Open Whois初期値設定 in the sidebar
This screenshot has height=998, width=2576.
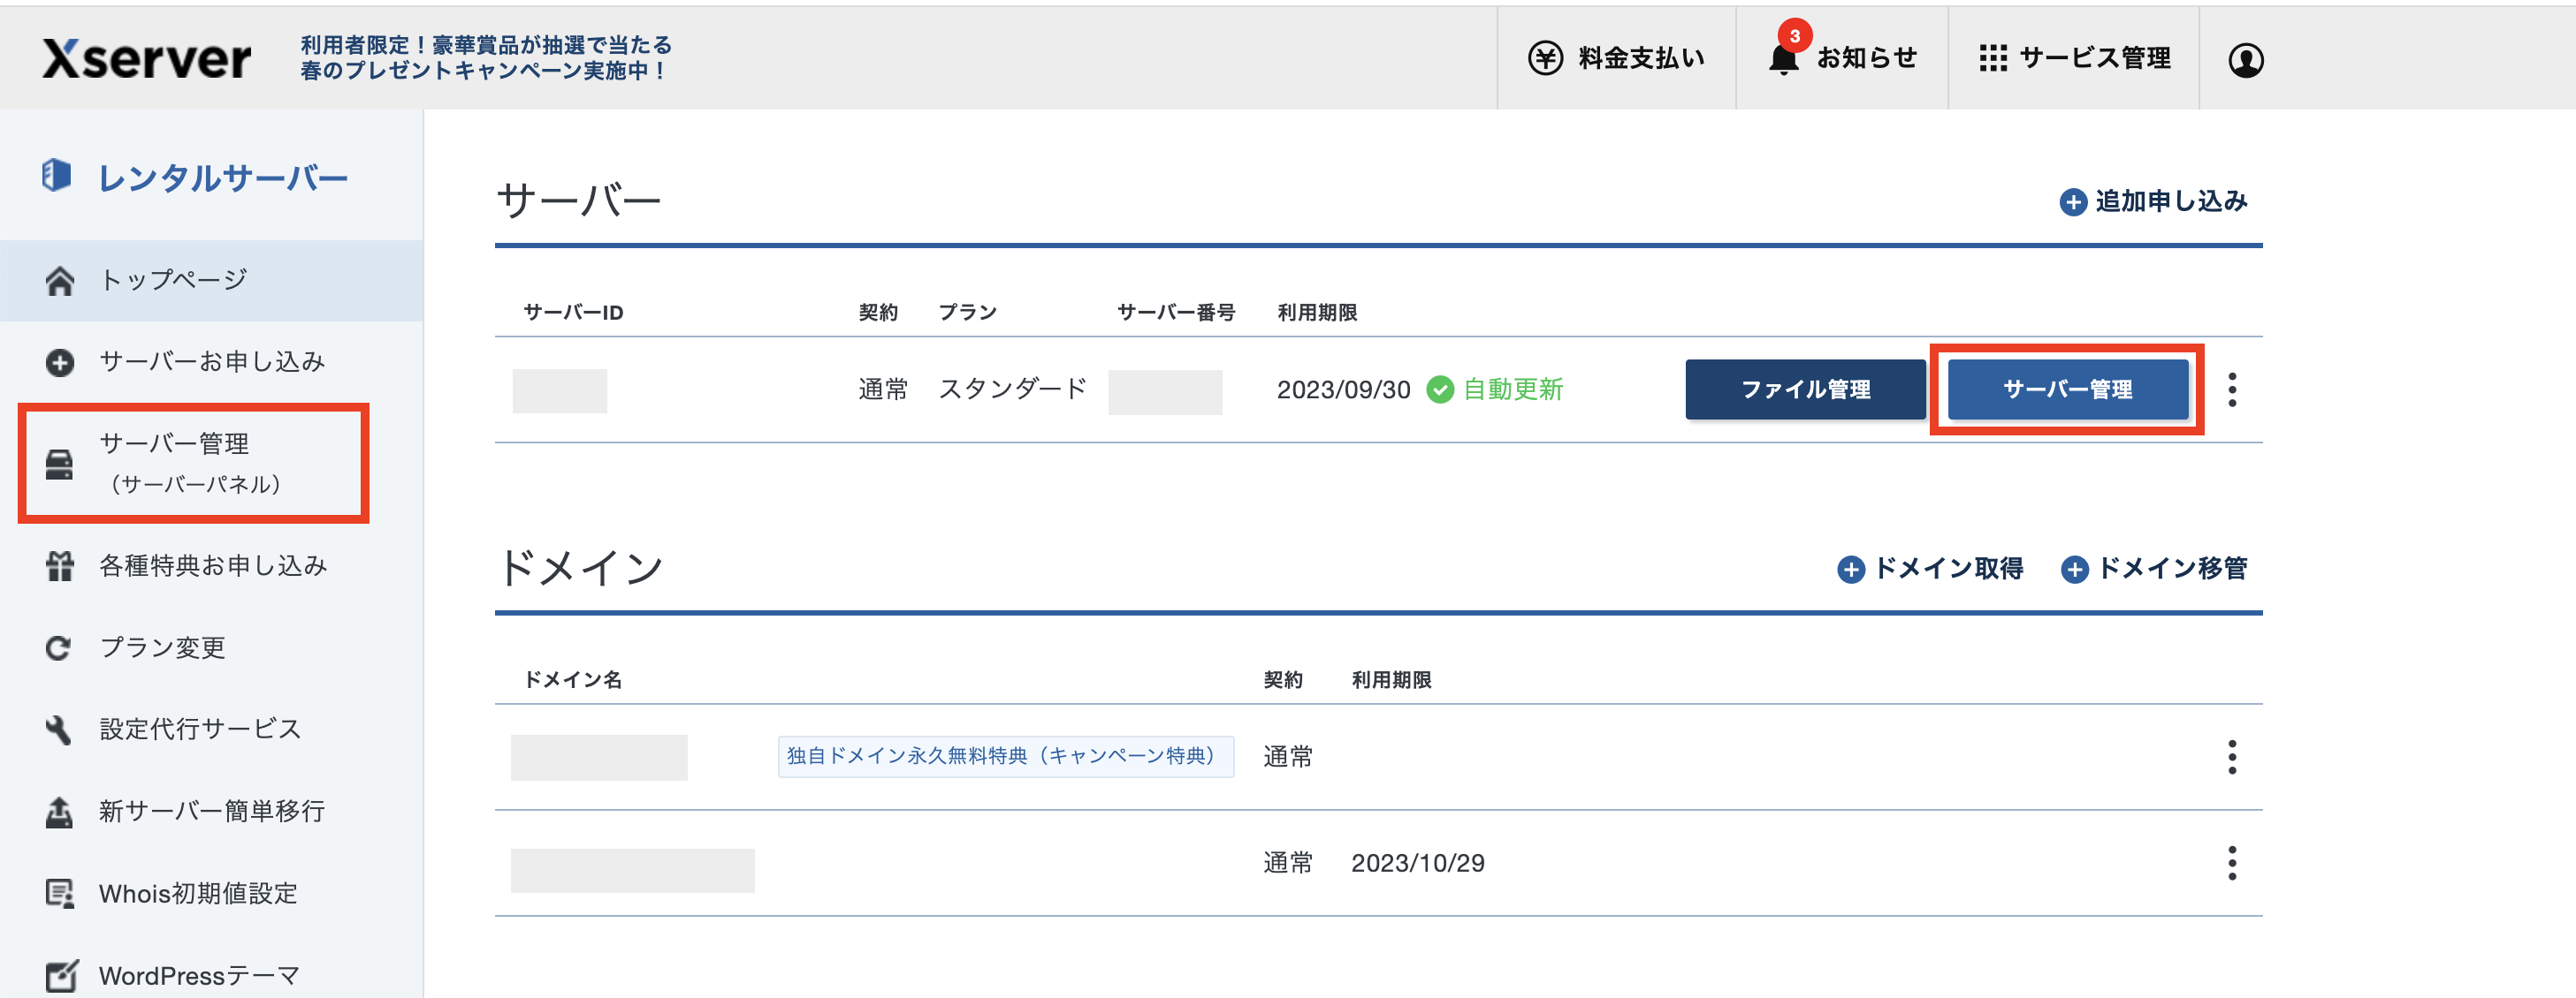coord(198,893)
